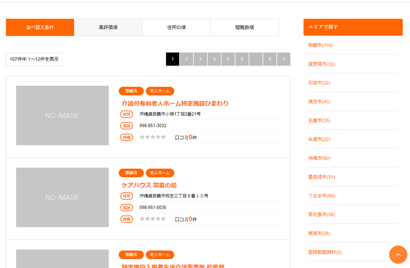Click 住所 badge on ひまわり listing
The image size is (410, 268).
[126, 114]
